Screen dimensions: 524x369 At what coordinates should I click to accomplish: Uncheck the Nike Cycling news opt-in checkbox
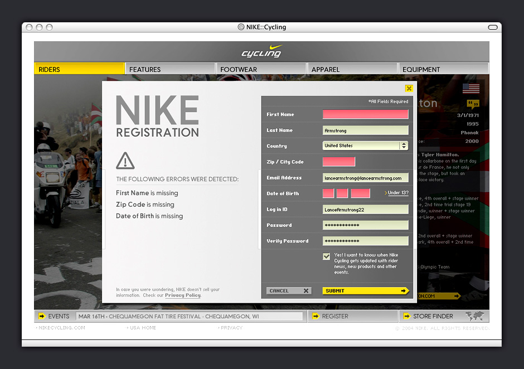(327, 256)
